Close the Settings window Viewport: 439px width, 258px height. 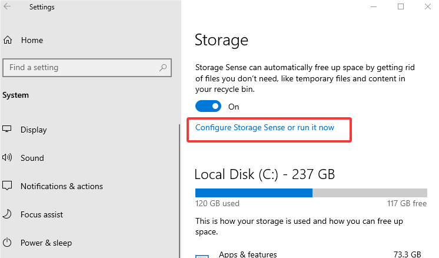tap(428, 6)
